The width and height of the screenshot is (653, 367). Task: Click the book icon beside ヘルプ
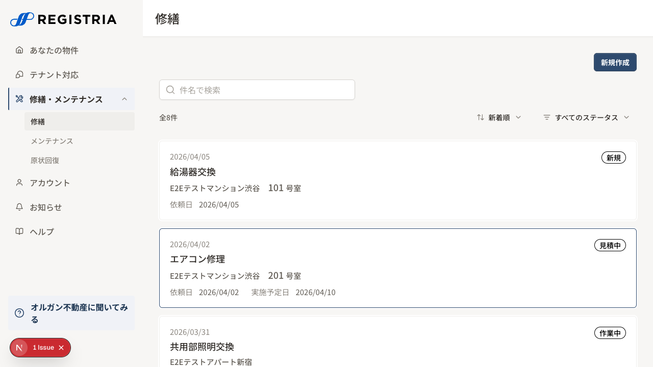click(19, 231)
